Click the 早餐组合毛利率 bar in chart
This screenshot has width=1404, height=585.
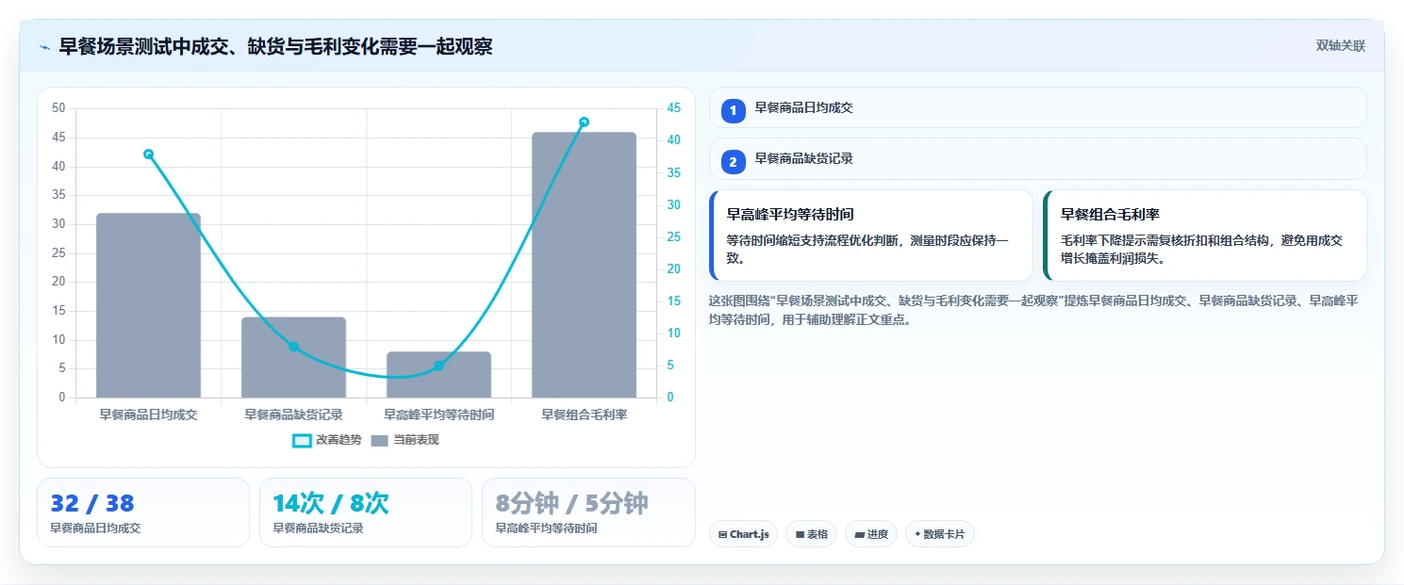tap(584, 265)
